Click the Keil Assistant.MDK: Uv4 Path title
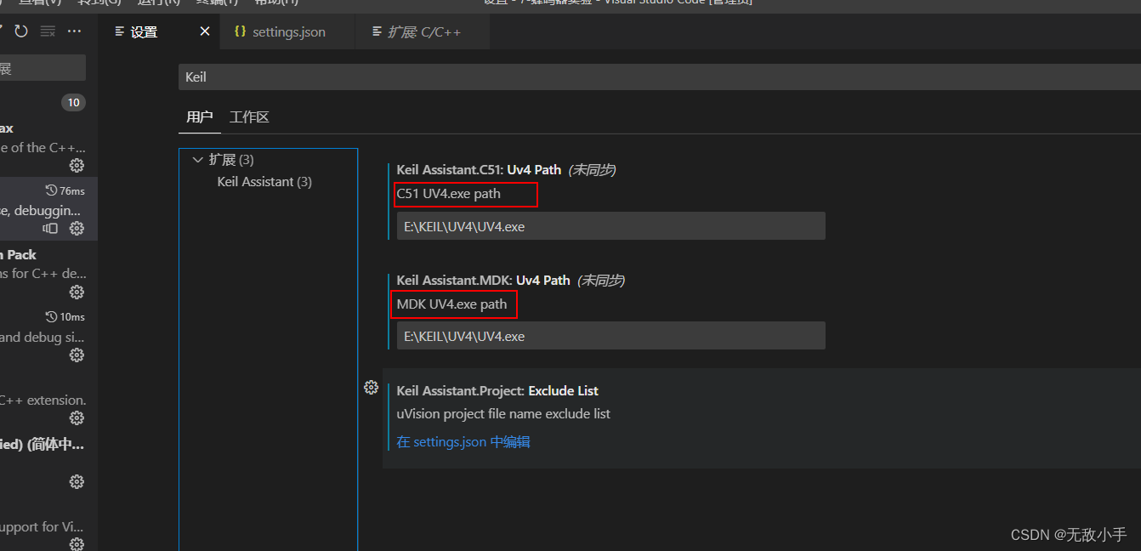 click(483, 280)
